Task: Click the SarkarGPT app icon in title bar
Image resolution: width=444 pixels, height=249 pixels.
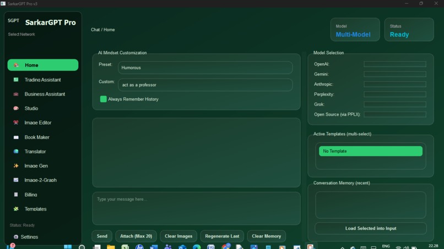Action: [x=3, y=3]
